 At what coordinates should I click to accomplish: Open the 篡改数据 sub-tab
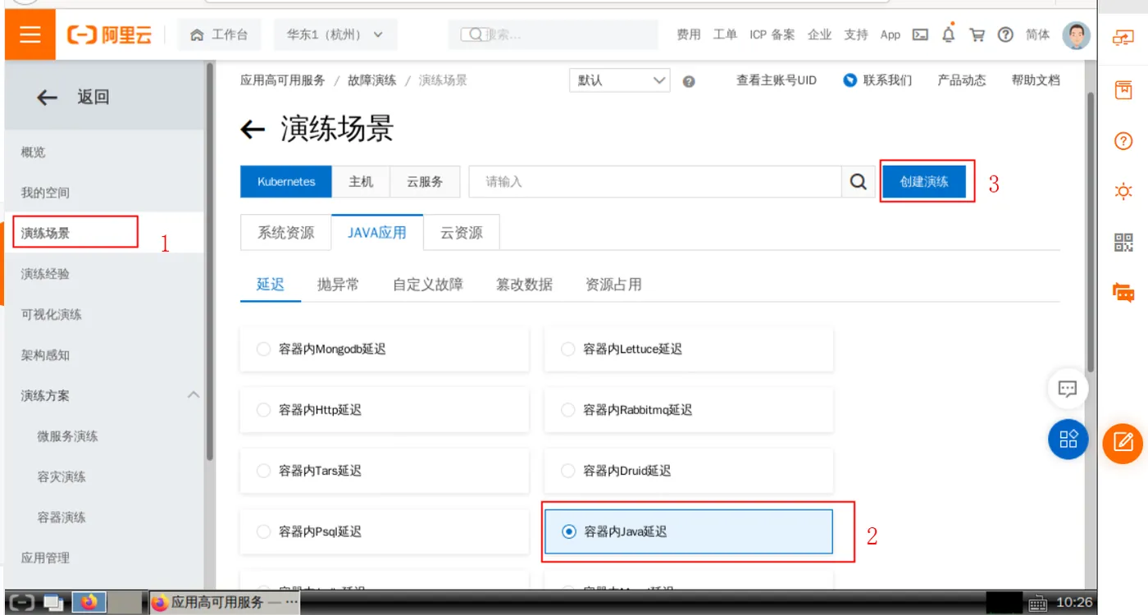pyautogui.click(x=524, y=285)
